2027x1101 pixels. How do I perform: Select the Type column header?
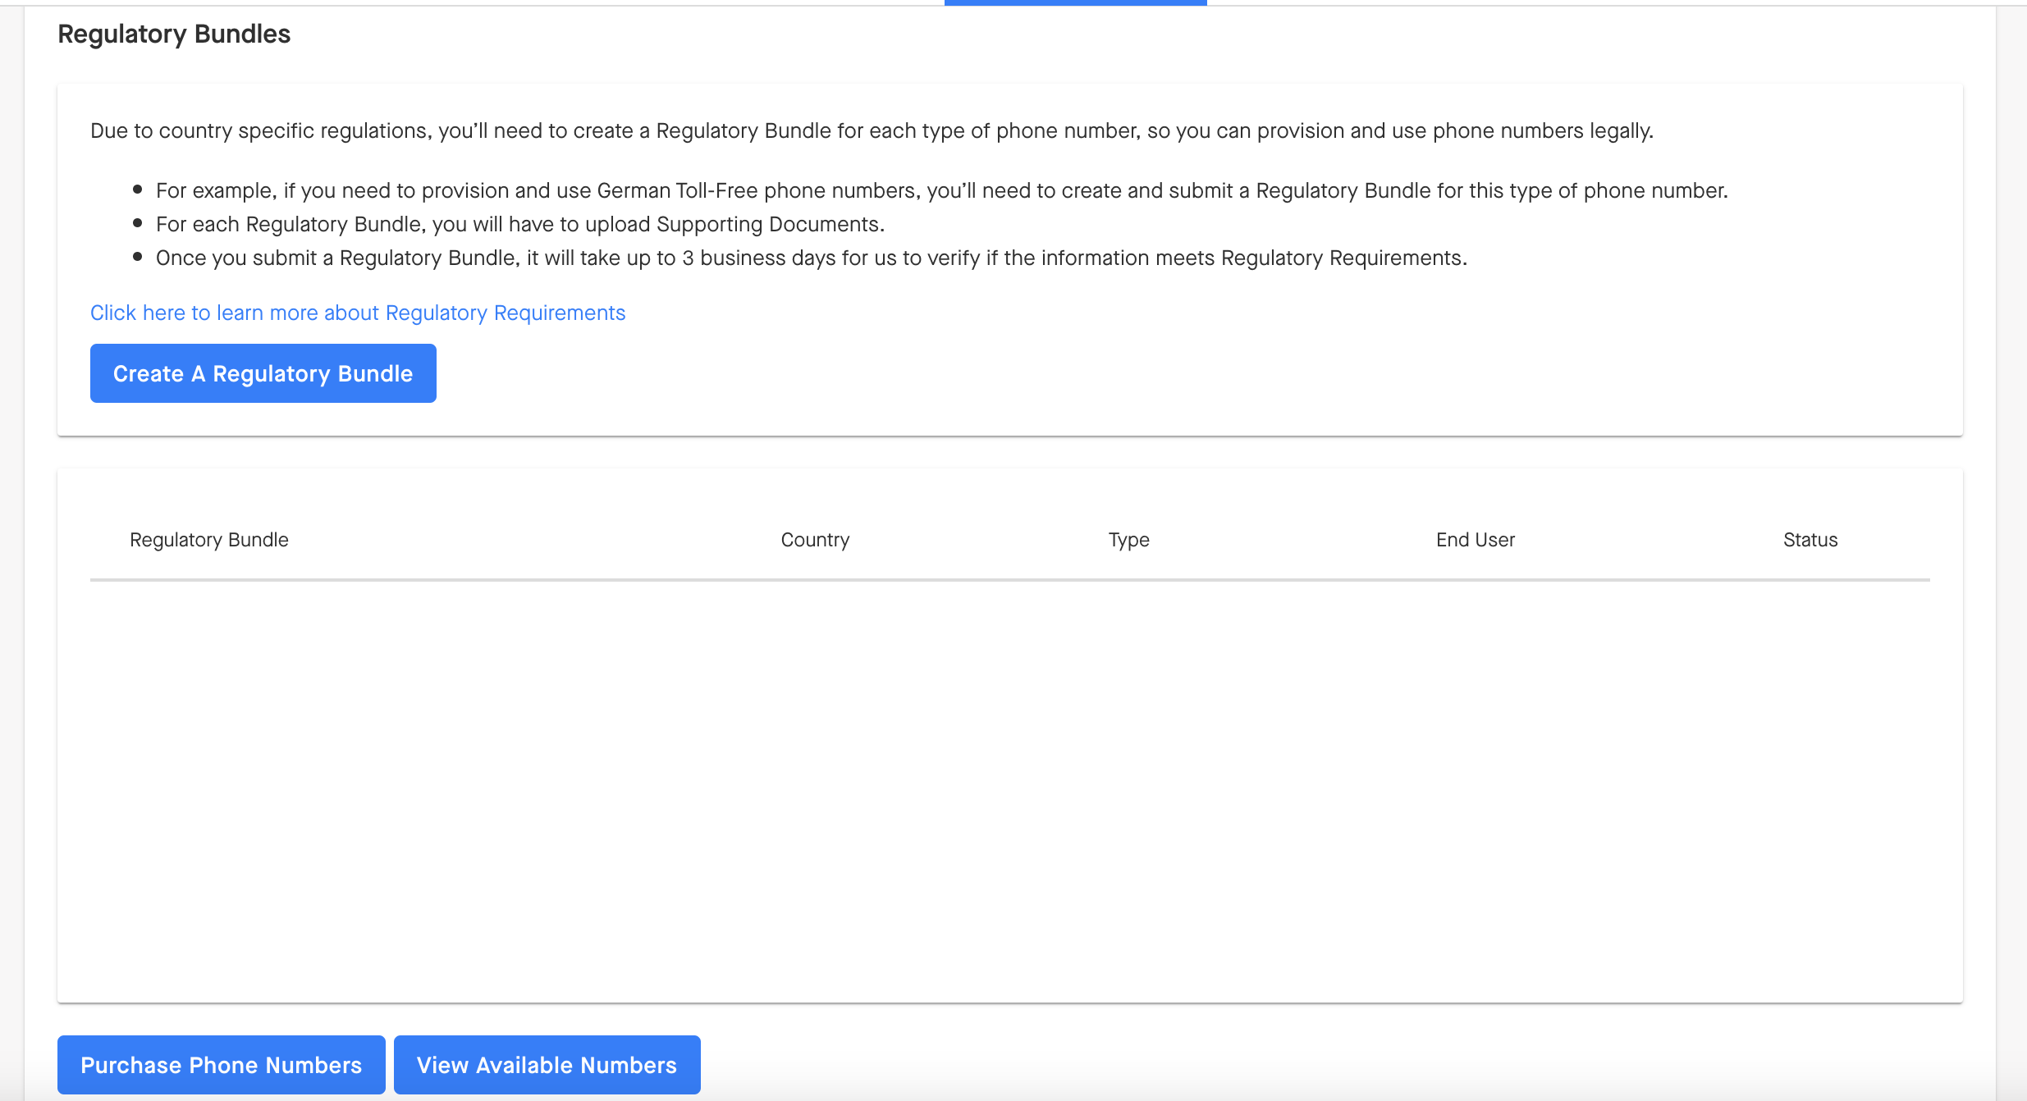point(1128,540)
